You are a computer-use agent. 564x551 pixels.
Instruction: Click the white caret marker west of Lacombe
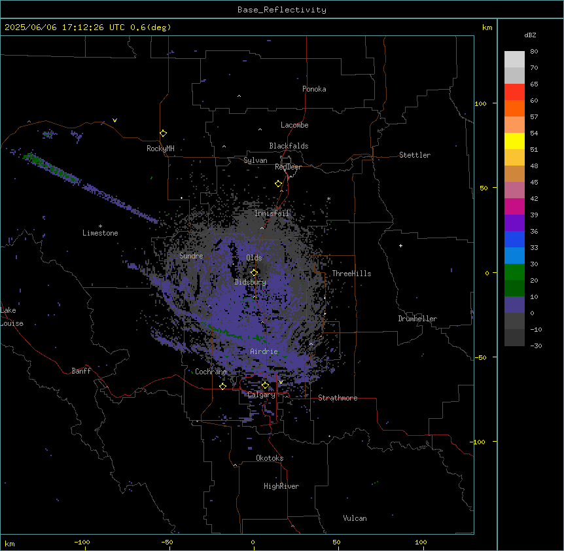coord(260,129)
